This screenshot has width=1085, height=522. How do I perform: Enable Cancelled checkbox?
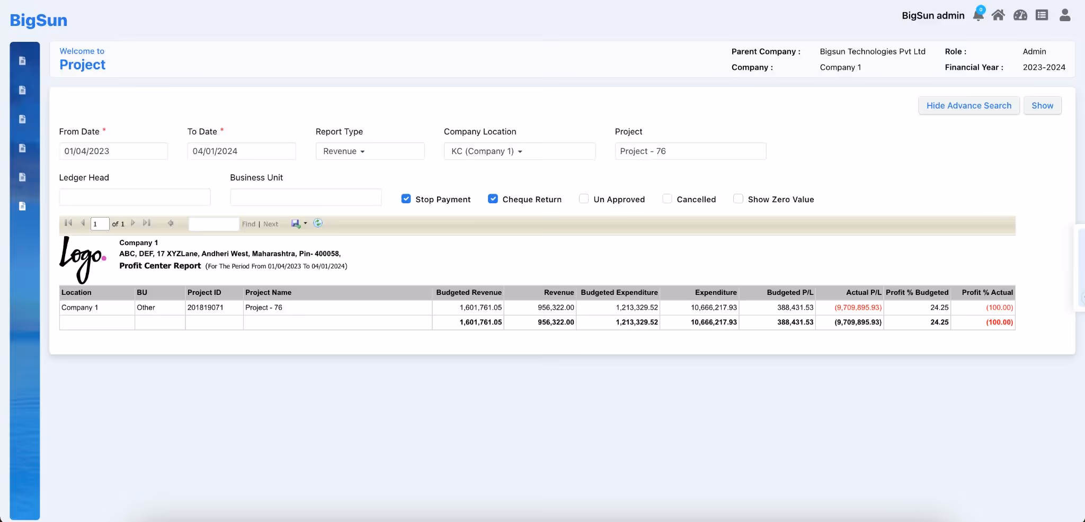[x=667, y=199]
